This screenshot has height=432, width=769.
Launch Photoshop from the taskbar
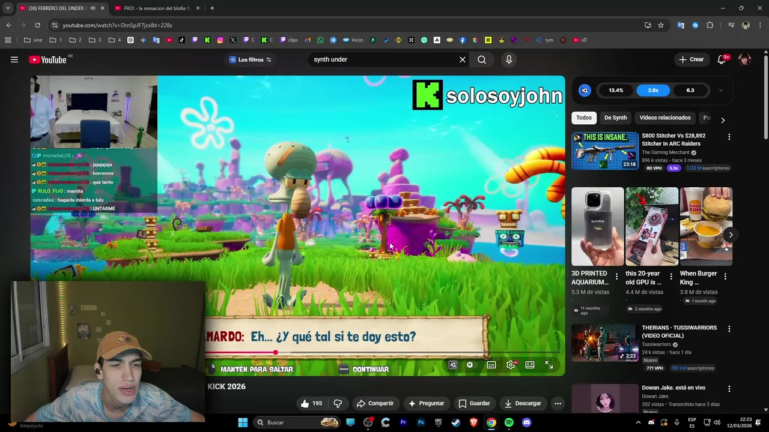coord(421,422)
